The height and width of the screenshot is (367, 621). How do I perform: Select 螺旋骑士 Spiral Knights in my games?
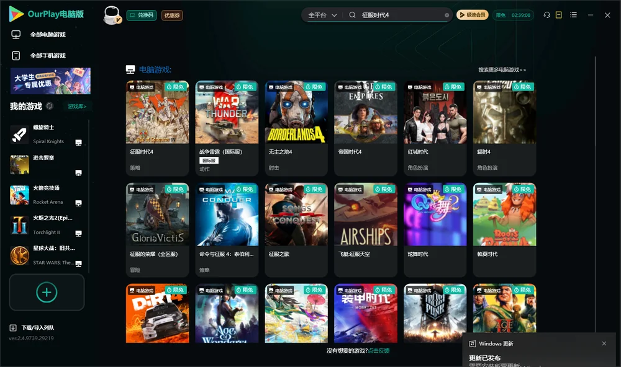coord(47,135)
